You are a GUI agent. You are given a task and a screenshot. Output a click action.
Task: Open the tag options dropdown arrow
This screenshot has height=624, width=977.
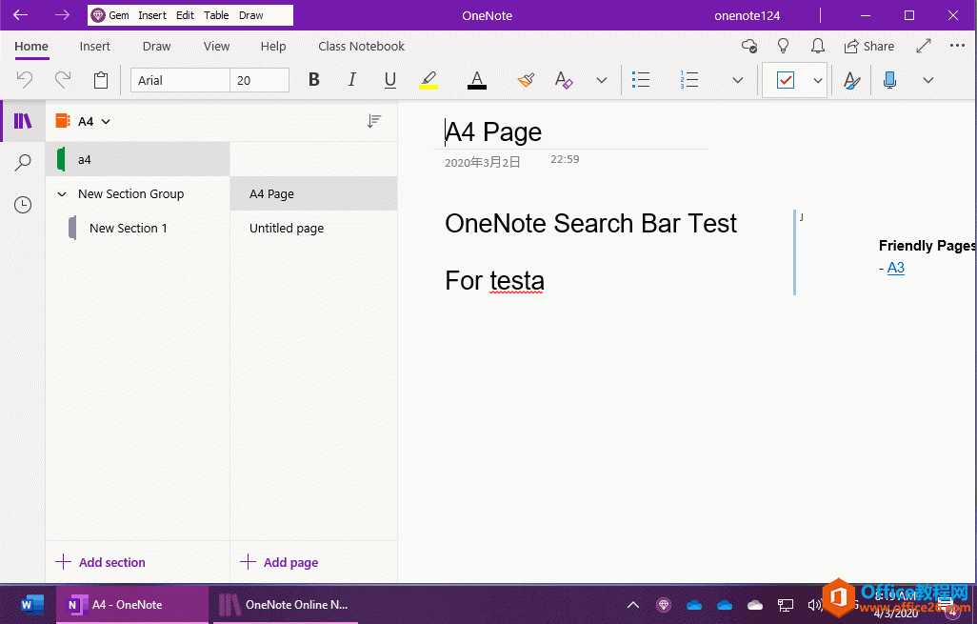point(816,80)
